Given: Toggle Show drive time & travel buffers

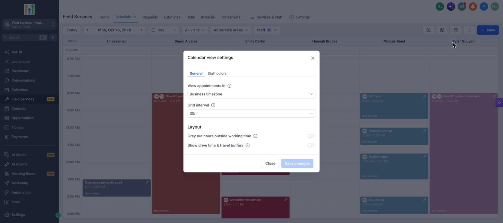Looking at the screenshot, I should (311, 146).
